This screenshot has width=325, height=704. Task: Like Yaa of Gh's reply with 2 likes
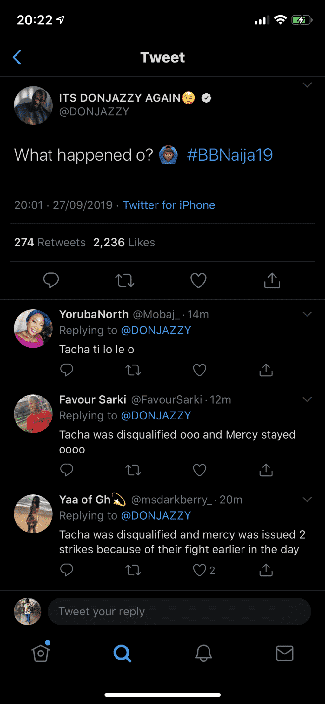pos(200,570)
